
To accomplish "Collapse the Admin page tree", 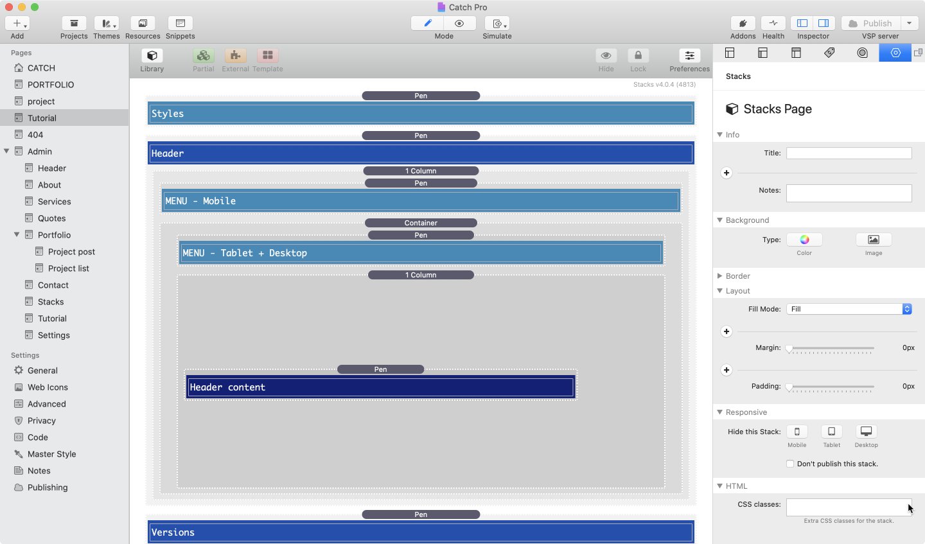I will pos(7,152).
